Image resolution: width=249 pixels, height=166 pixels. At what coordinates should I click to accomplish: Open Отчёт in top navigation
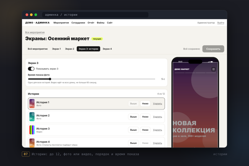91,23
